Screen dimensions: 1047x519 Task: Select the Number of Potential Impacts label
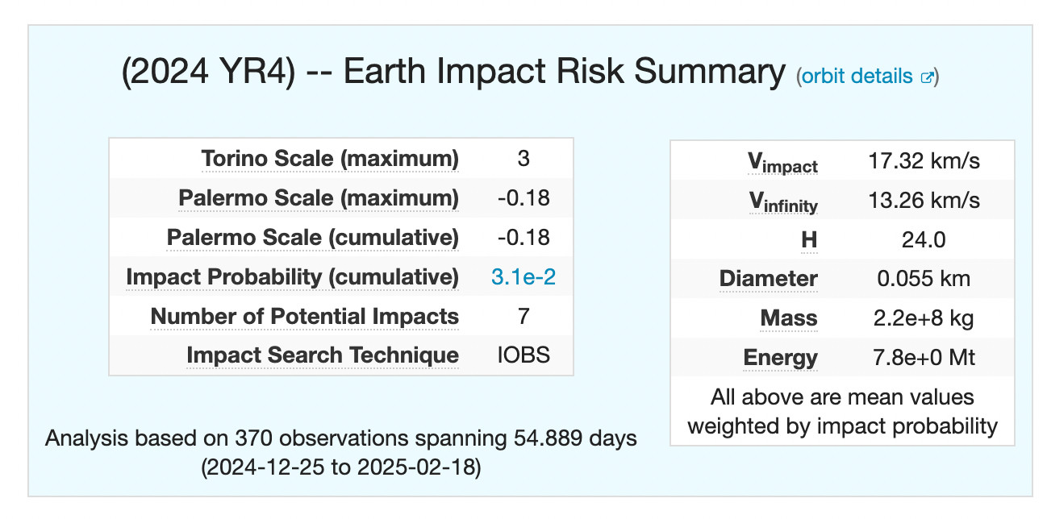tap(304, 317)
